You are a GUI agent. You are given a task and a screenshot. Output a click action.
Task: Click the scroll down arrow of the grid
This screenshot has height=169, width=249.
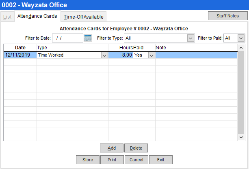tap(241, 137)
